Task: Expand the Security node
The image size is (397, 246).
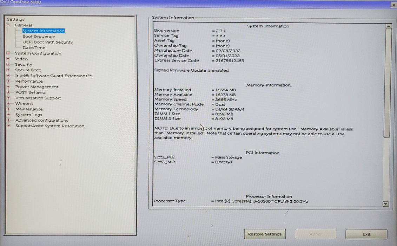Action: tap(8, 64)
